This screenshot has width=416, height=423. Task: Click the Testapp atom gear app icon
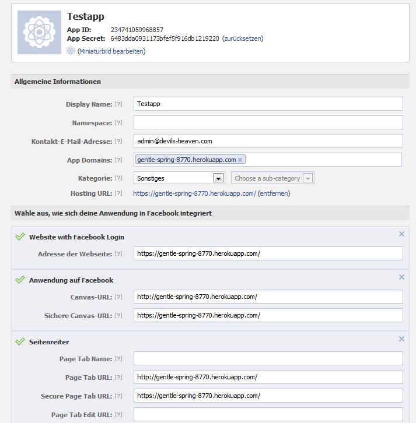coord(39,33)
